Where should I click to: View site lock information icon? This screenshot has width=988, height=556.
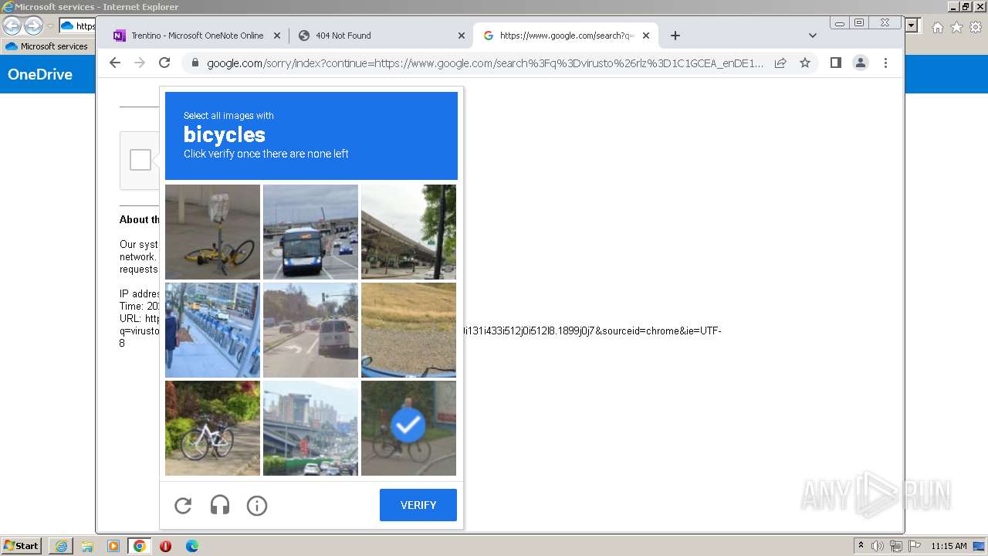[x=195, y=63]
